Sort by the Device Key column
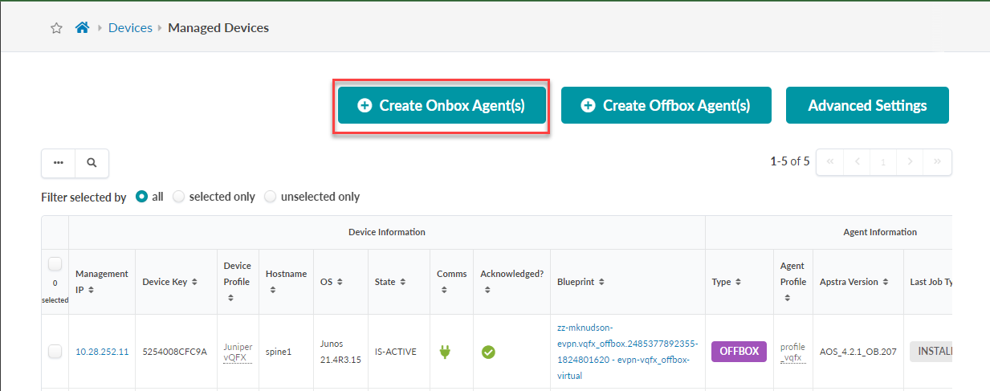The image size is (990, 391). coord(194,282)
